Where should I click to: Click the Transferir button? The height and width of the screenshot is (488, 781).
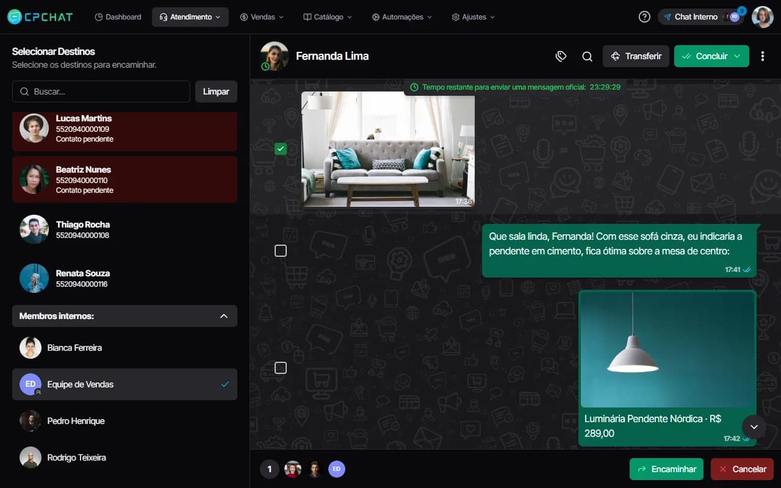[x=636, y=56]
